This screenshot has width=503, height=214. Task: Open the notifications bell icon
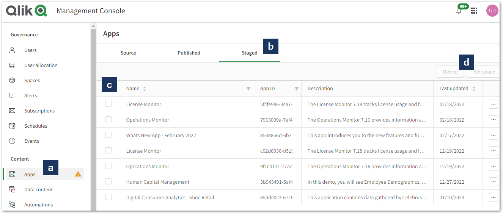pos(459,11)
